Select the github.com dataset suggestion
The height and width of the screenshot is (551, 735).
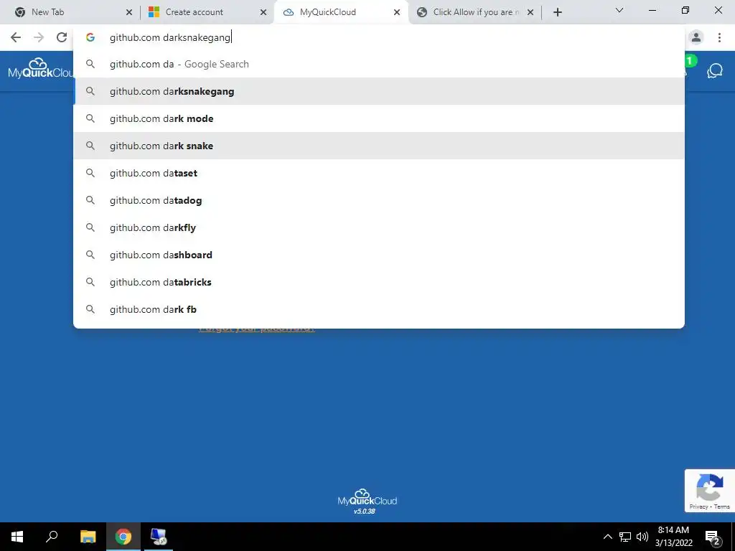click(379, 173)
